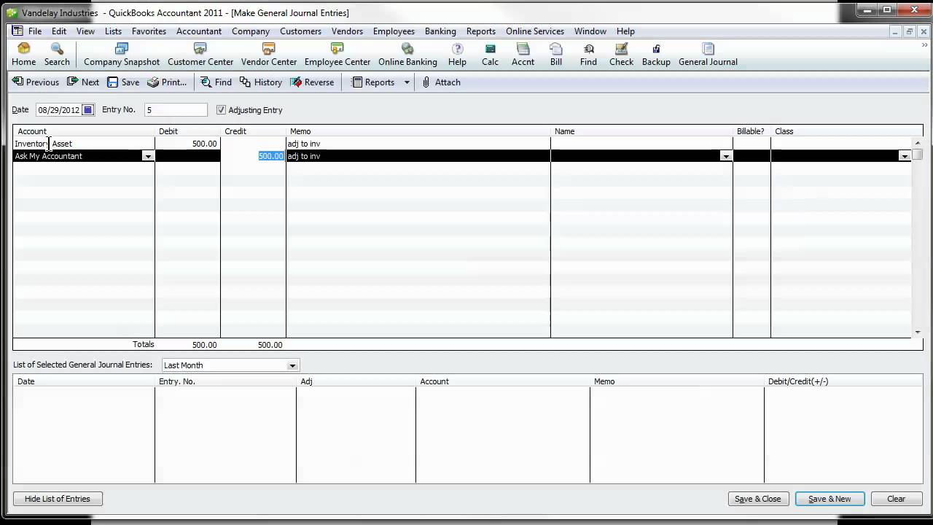Open the General Journal icon
This screenshot has width=933, height=525.
tap(708, 55)
